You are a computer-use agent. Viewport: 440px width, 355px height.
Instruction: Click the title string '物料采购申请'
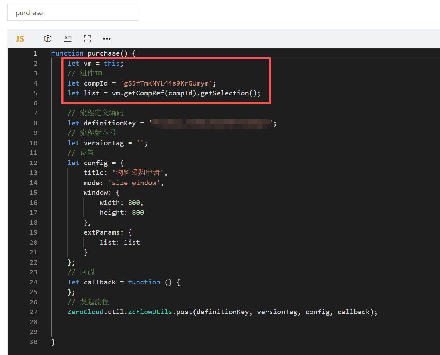click(x=138, y=173)
